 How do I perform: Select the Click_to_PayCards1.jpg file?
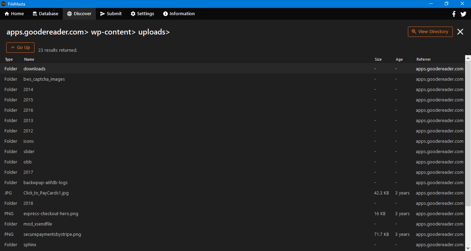point(233,193)
